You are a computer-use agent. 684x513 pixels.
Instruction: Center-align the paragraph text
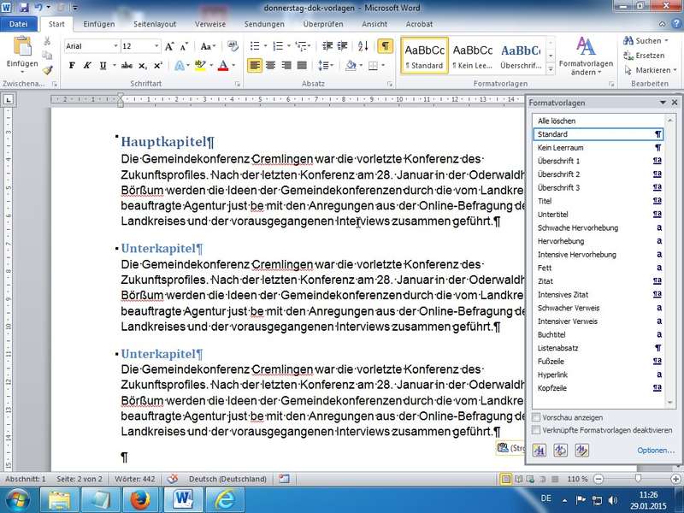[x=271, y=65]
